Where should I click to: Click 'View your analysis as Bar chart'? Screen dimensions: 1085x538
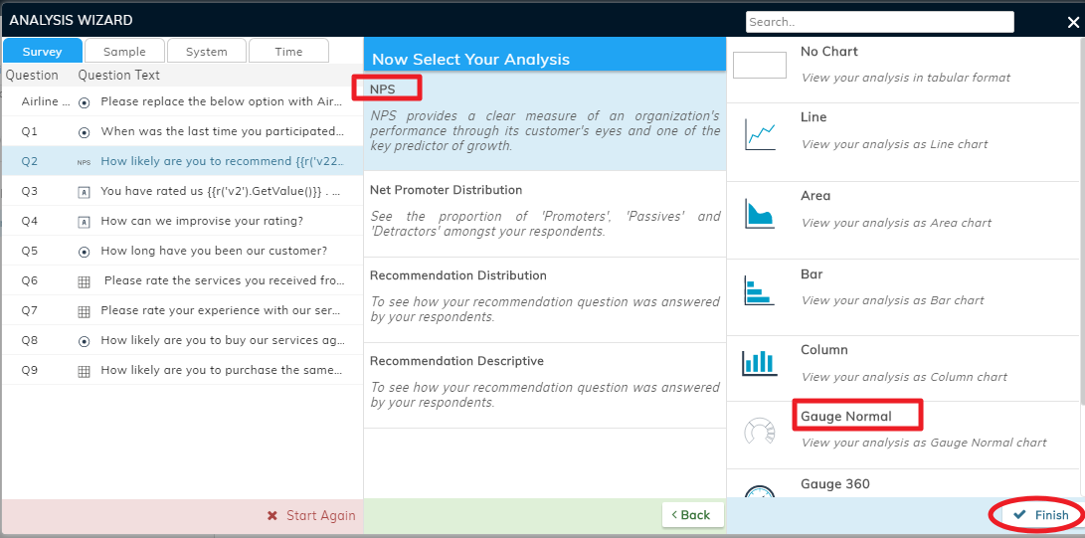tap(893, 300)
